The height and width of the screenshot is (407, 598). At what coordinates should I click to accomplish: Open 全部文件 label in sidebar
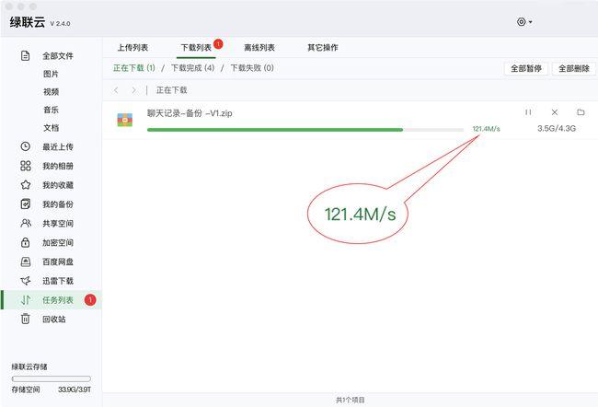click(x=58, y=56)
